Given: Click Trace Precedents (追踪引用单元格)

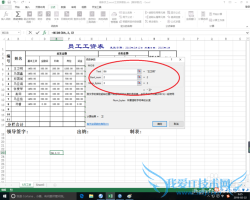Looking at the screenshot, I should 155,12.
